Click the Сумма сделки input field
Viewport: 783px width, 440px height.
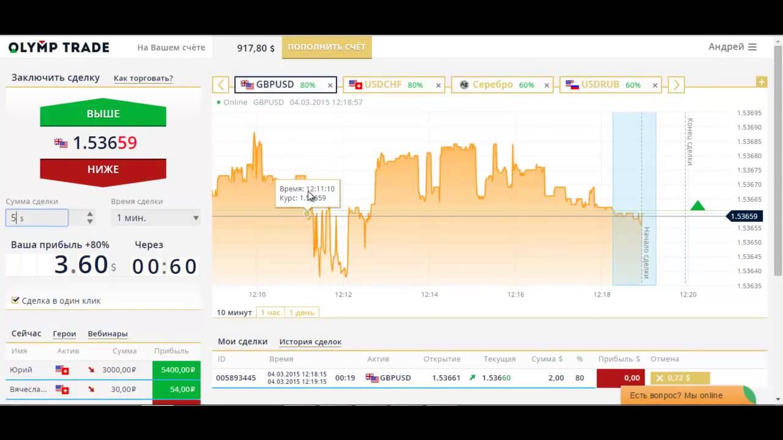coord(37,218)
